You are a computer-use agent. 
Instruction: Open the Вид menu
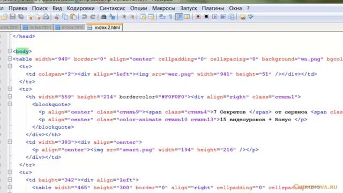click(57, 9)
